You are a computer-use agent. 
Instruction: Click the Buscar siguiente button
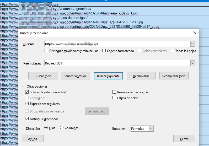click(108, 76)
